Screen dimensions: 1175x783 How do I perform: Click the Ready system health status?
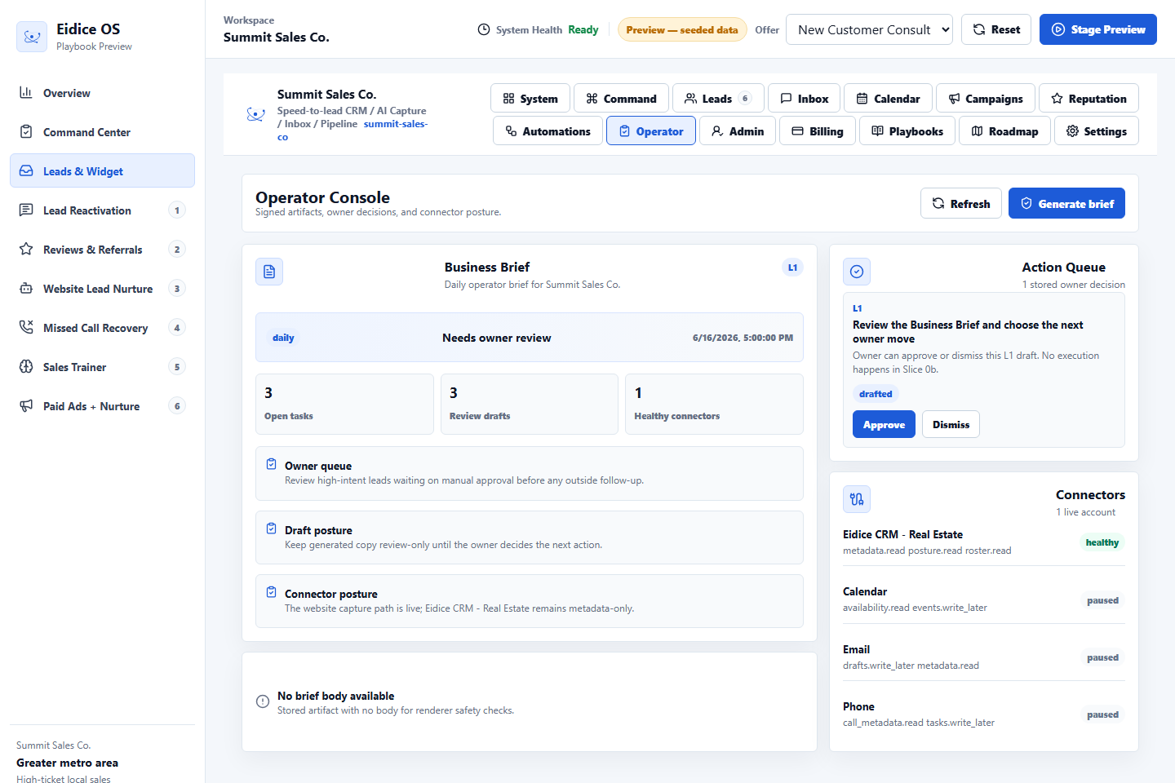pos(583,29)
